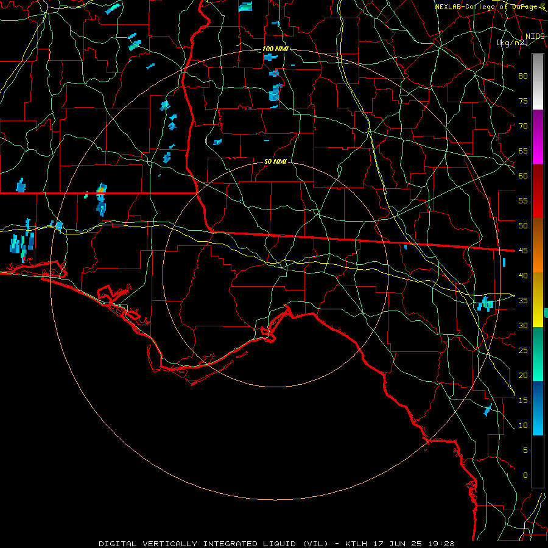Click the 0 value on the color scale

click(525, 476)
